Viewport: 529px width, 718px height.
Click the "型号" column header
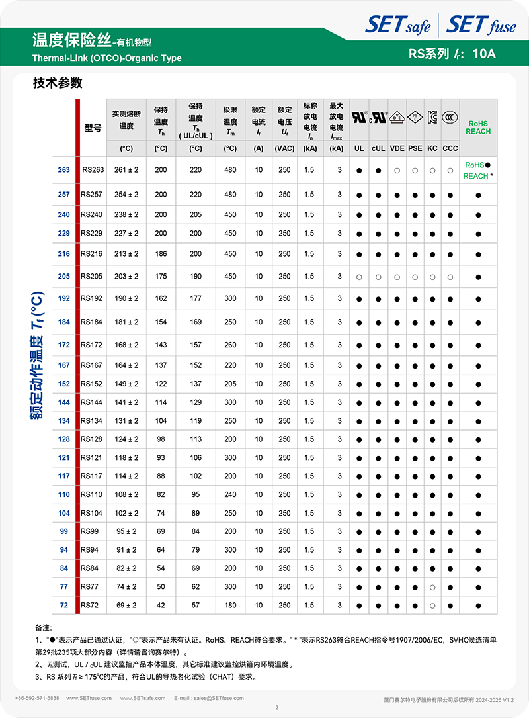coord(93,128)
